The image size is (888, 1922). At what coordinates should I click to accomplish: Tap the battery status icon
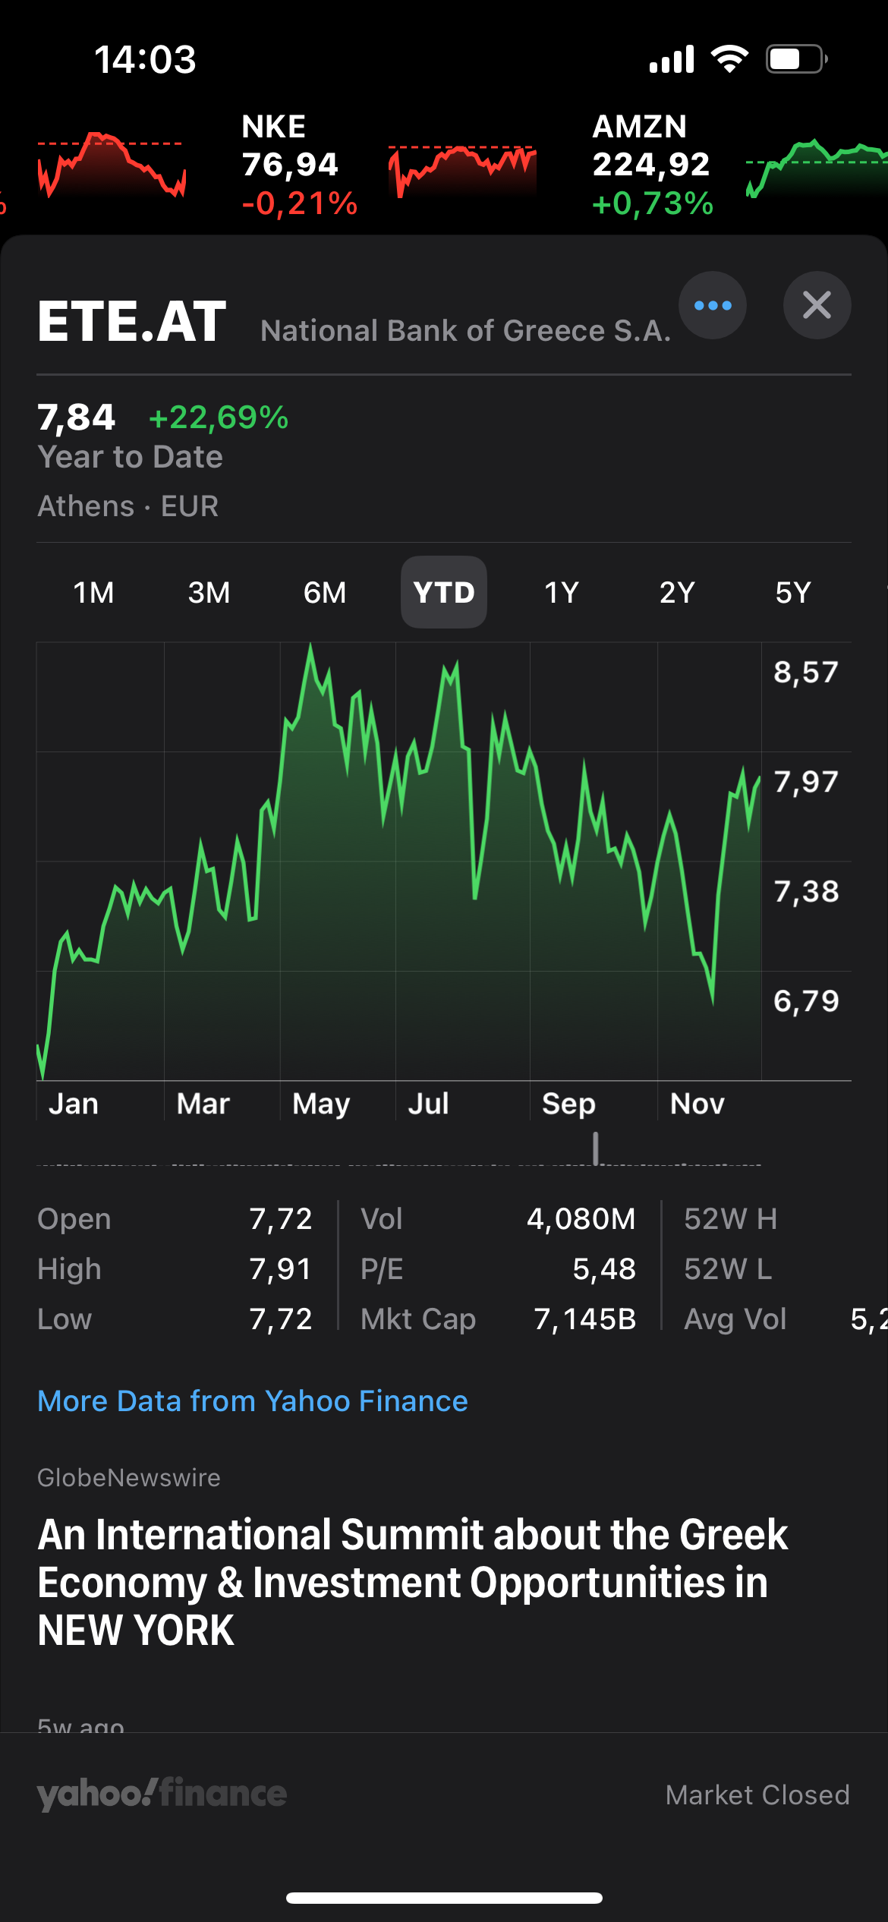[x=796, y=58]
